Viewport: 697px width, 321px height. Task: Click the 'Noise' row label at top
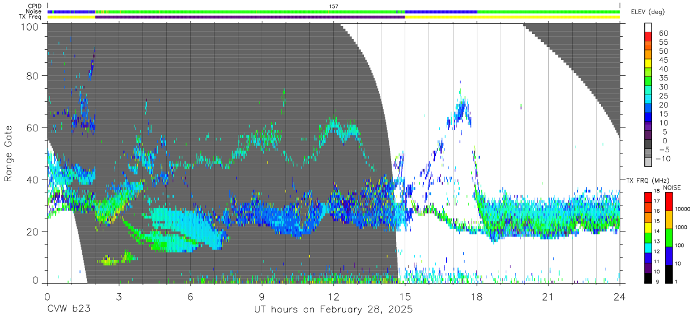(x=33, y=11)
